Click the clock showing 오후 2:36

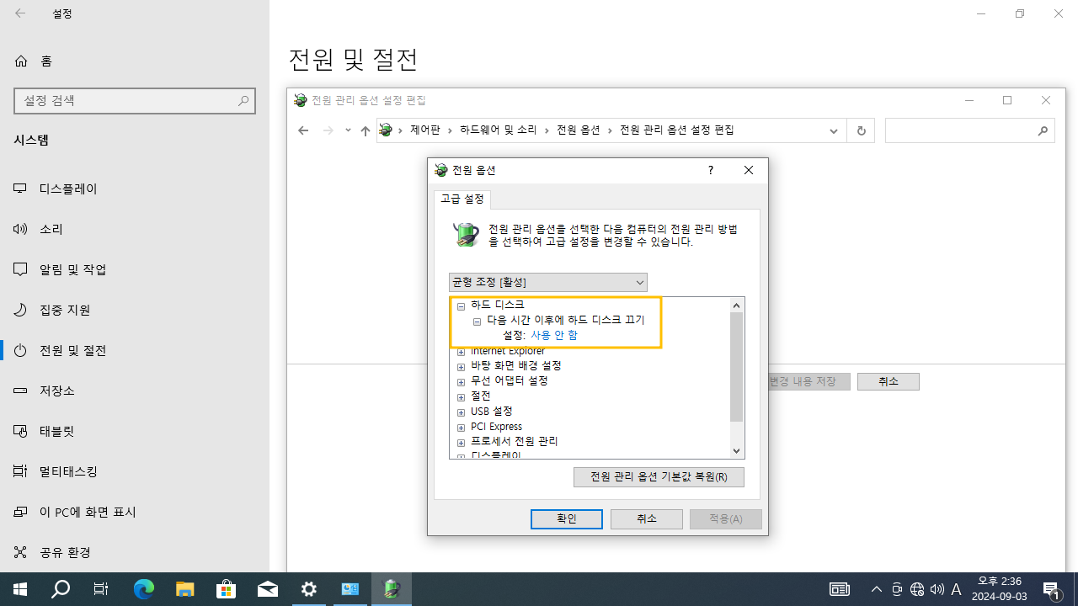coord(1000,589)
